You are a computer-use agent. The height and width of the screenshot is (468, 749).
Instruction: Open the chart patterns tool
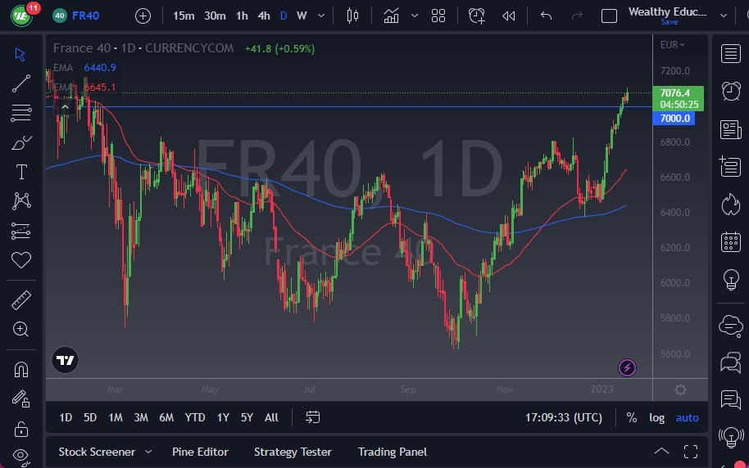point(21,200)
